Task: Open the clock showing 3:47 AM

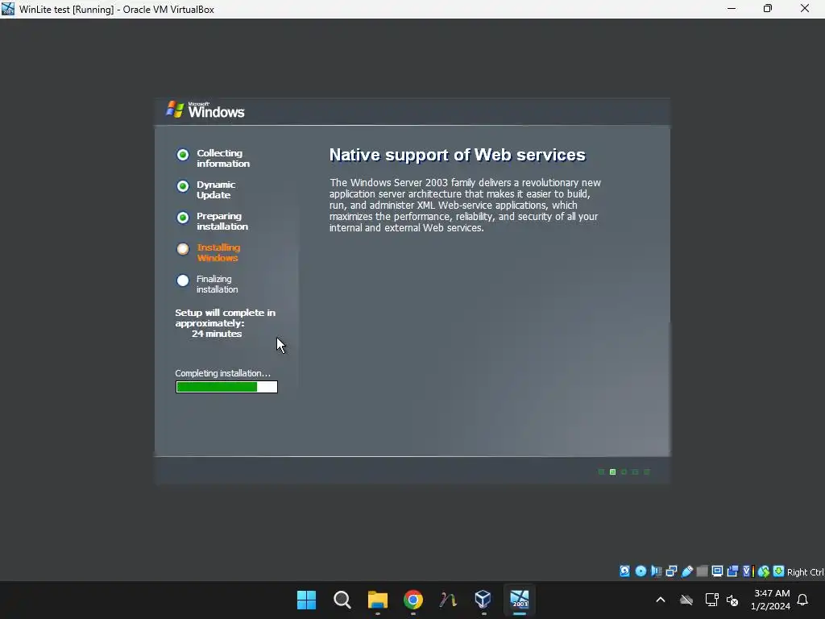Action: coord(771,600)
